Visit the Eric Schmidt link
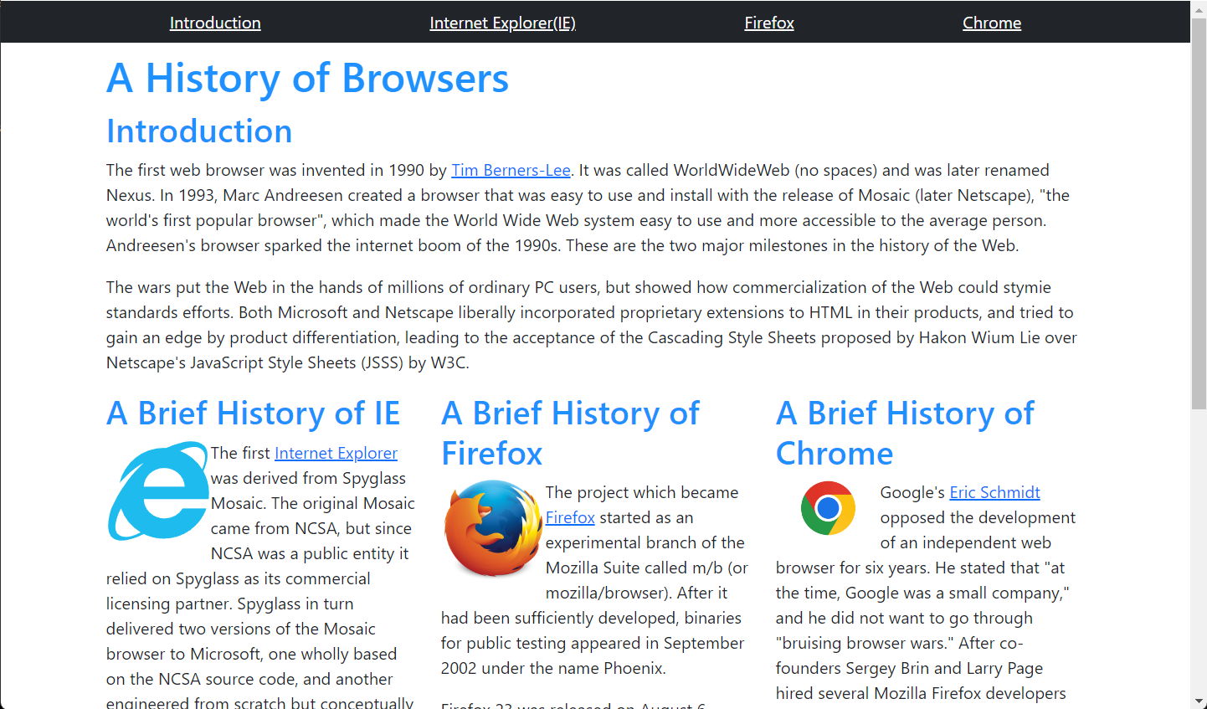 pos(994,492)
